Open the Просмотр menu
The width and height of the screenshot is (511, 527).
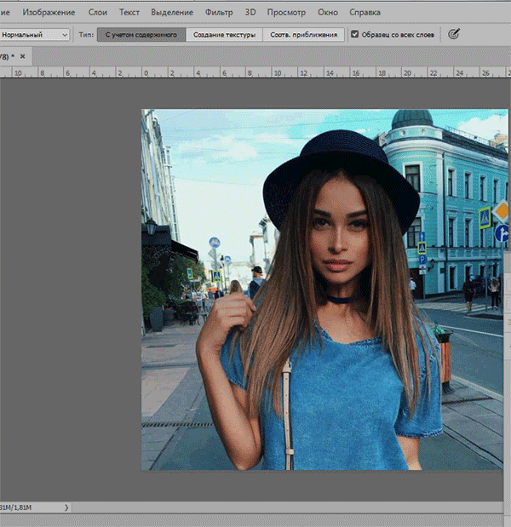click(x=286, y=13)
